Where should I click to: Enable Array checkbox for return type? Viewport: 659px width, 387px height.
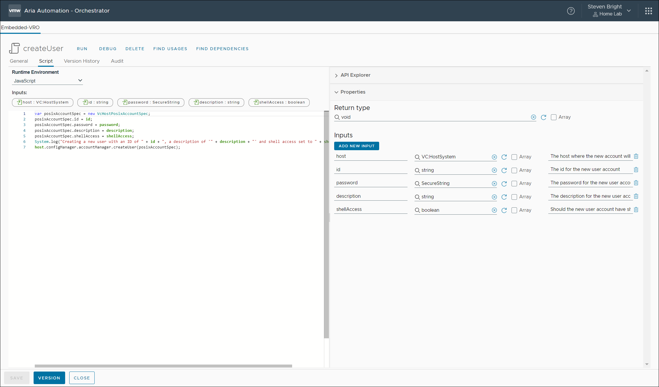pyautogui.click(x=554, y=117)
